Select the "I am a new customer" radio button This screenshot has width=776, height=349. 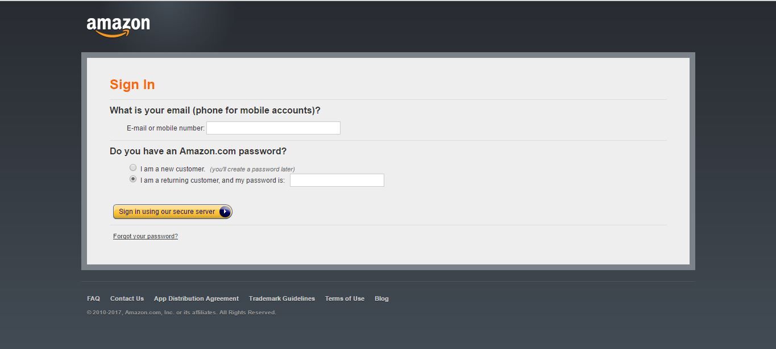pos(133,168)
